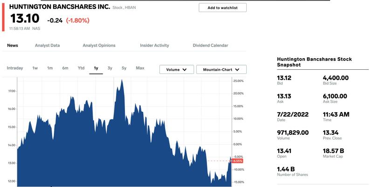Viewport: 373px width, 187px height.
Task: Choose the 6m chart range
Action: point(65,68)
